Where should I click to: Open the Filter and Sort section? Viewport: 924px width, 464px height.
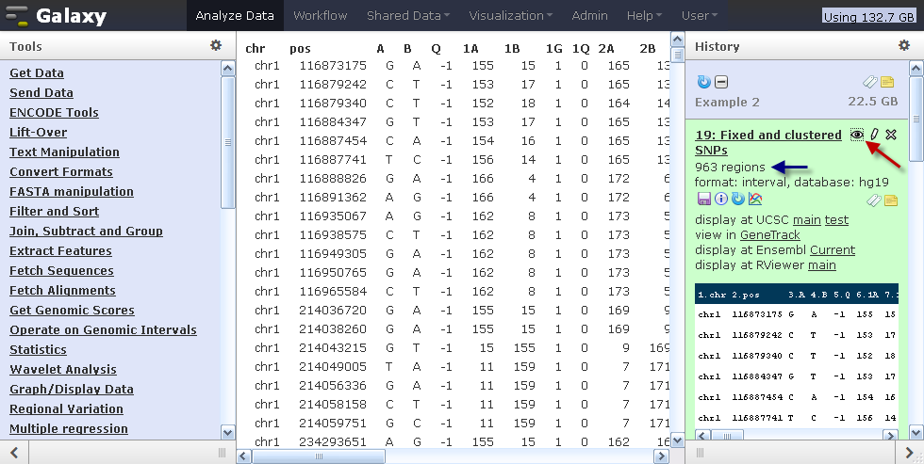(55, 211)
